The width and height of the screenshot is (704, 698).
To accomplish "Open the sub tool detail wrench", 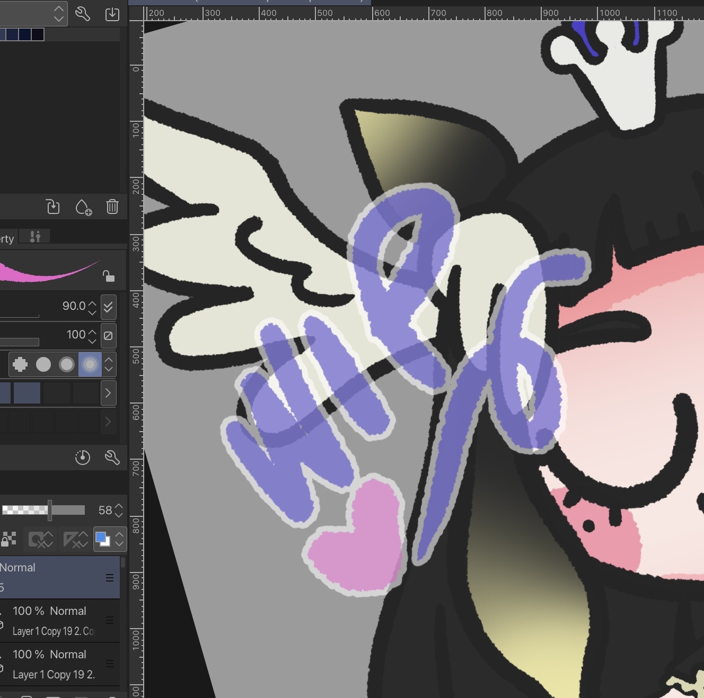I will tap(112, 457).
